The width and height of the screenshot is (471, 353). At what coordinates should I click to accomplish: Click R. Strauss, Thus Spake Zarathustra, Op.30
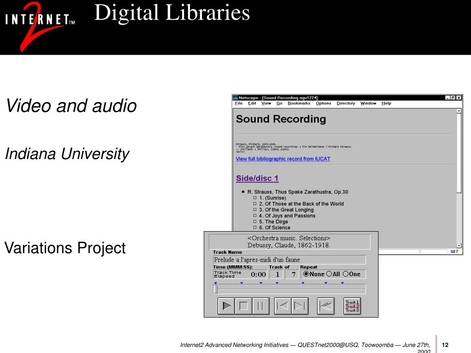click(x=298, y=192)
